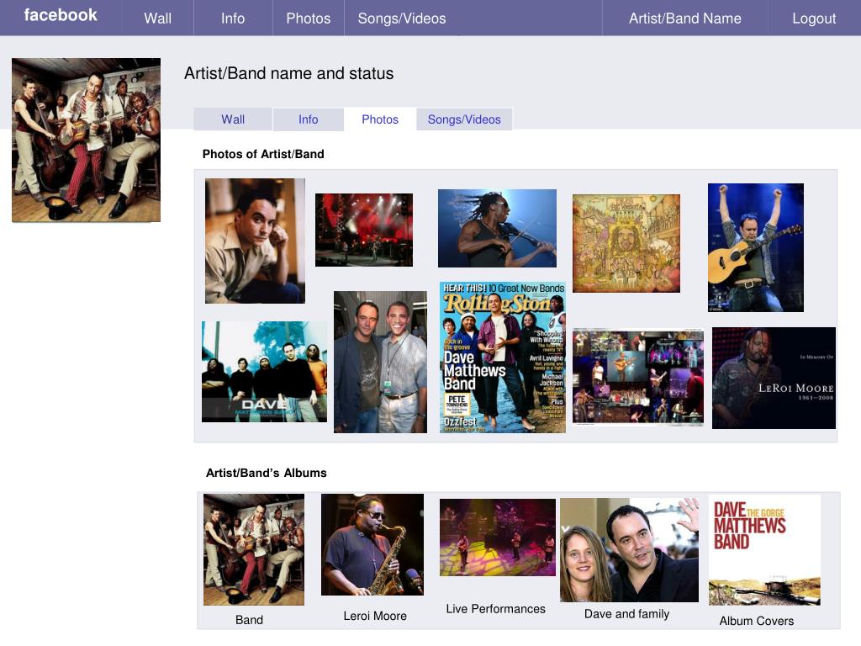View the violinist photo

[x=497, y=228]
